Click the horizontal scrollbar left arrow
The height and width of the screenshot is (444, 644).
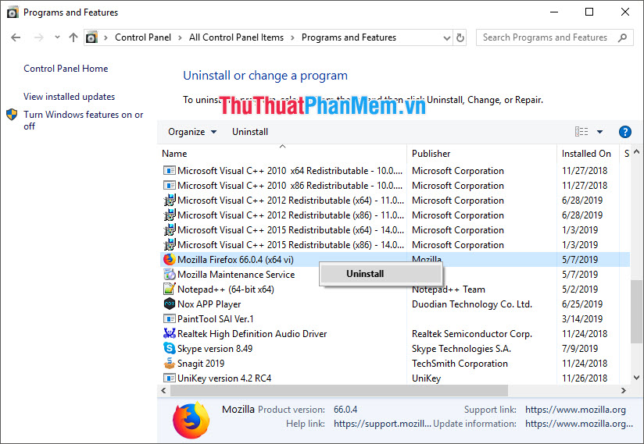click(163, 390)
